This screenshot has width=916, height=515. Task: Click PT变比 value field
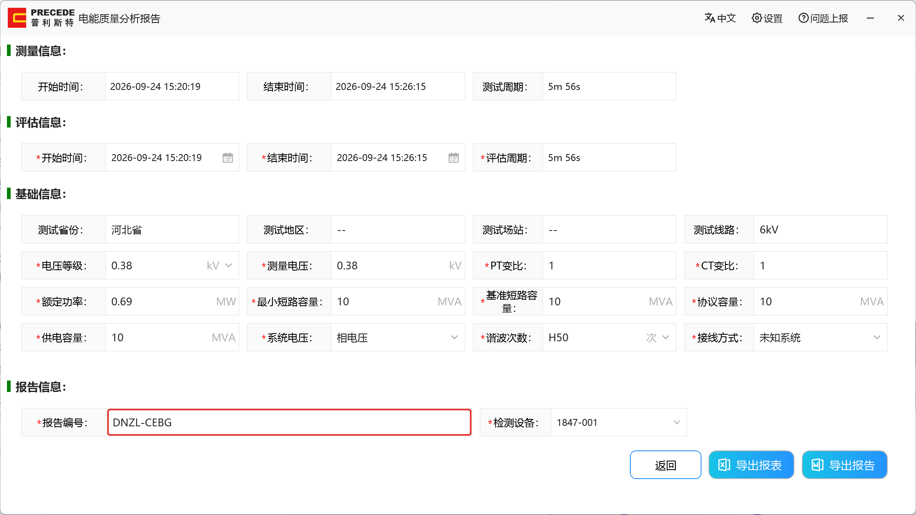(609, 266)
